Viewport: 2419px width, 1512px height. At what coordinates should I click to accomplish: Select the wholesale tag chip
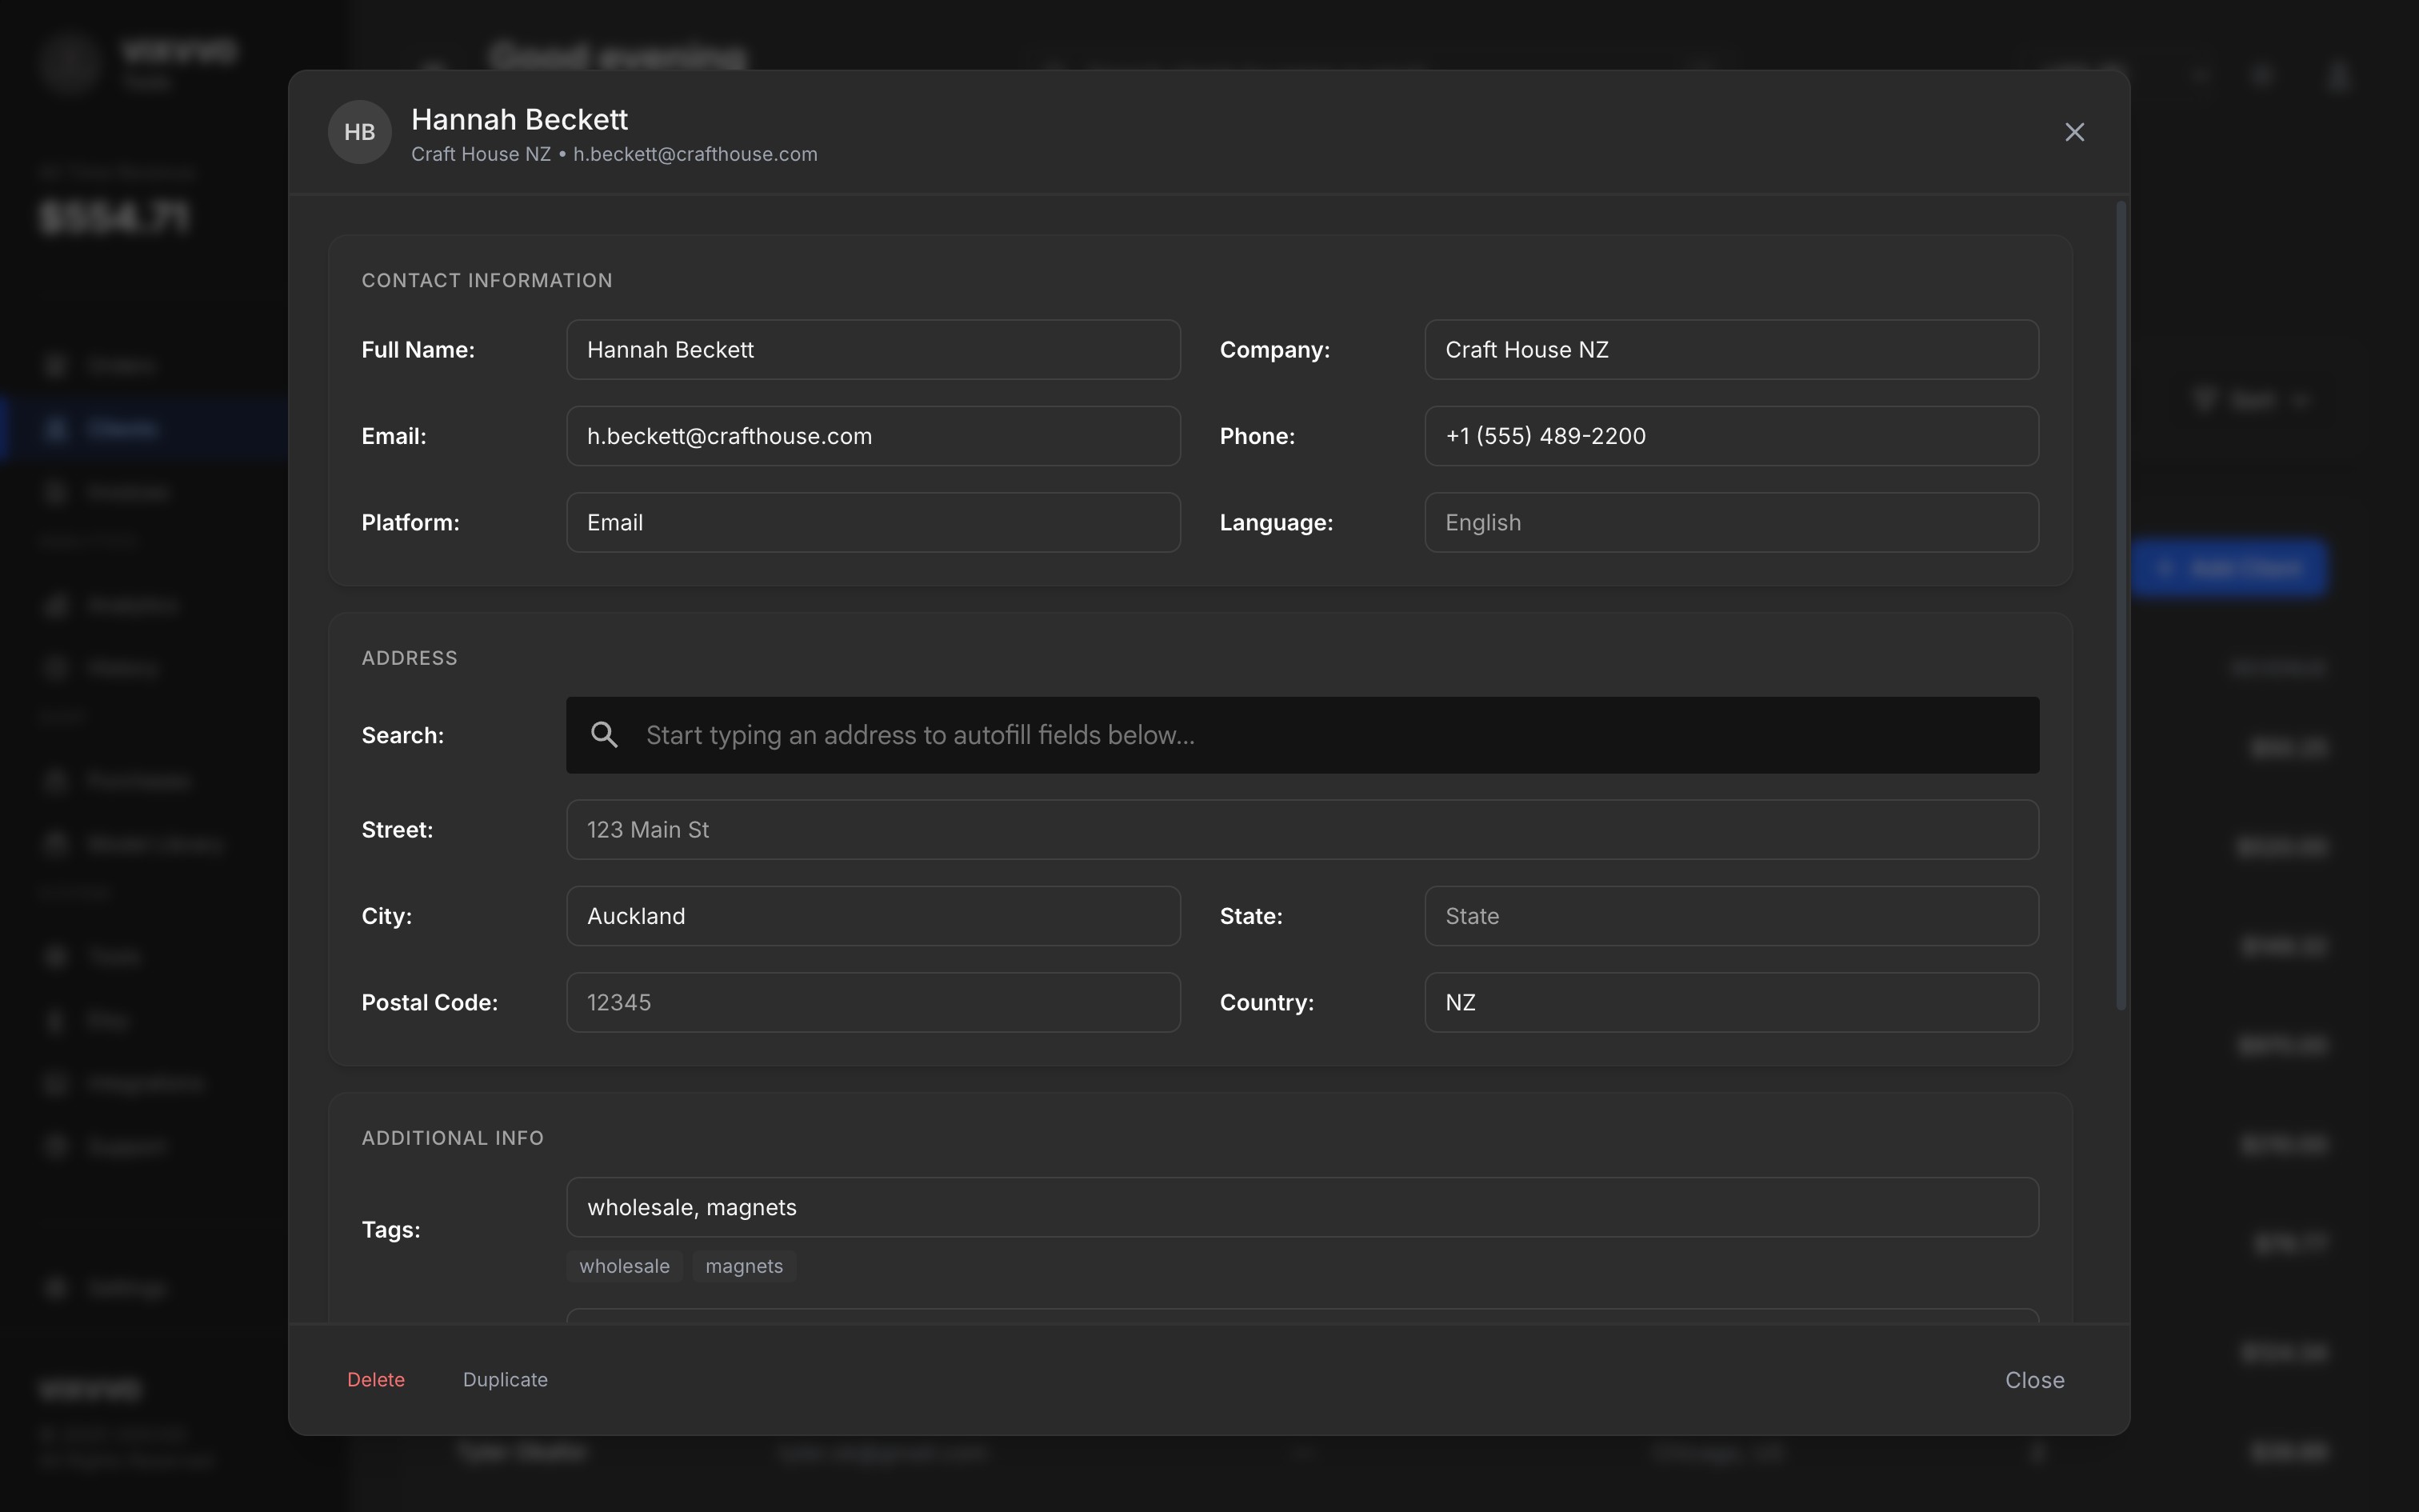[624, 1265]
